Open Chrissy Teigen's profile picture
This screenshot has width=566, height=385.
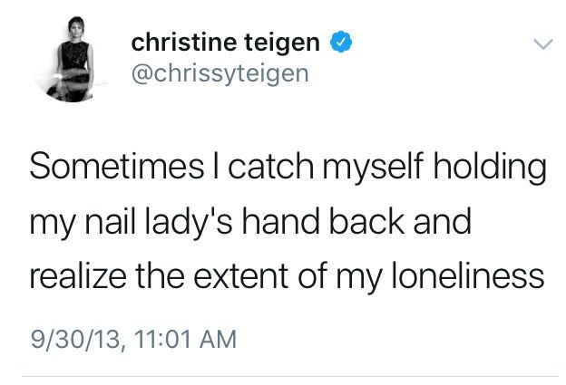click(73, 60)
